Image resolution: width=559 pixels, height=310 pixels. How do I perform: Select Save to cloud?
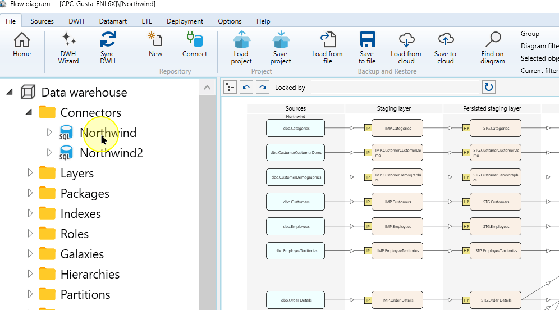[x=445, y=48]
